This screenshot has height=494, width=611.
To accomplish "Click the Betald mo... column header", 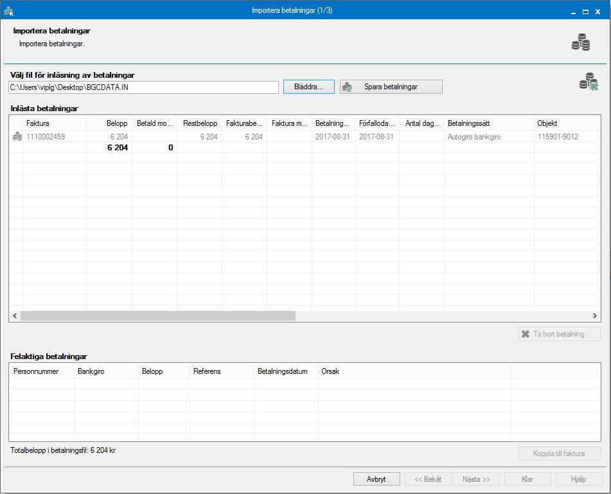I will coord(154,123).
